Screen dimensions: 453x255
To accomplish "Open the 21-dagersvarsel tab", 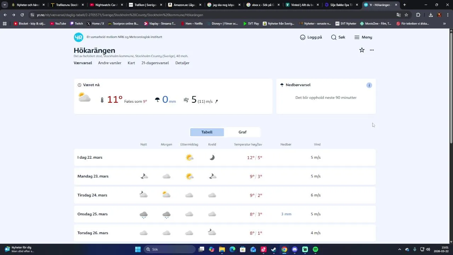I will [x=155, y=63].
